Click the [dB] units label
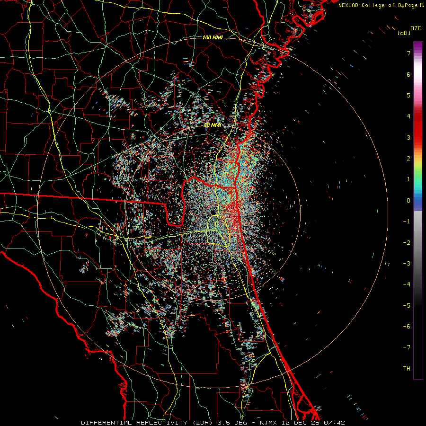The height and width of the screenshot is (426, 426). click(x=404, y=33)
